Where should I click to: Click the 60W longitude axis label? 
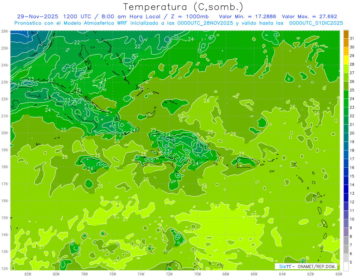pos(339,274)
